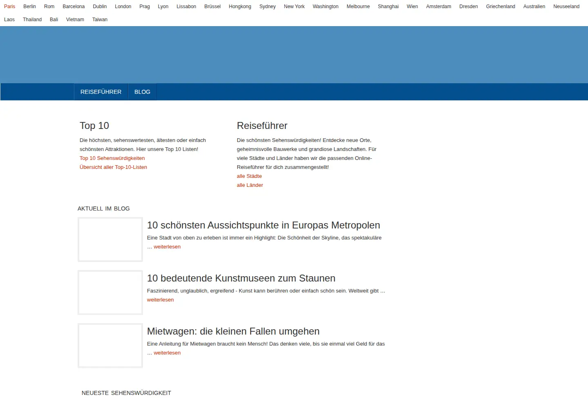Select Shanghai in the top navigation
This screenshot has height=408, width=588.
click(x=388, y=7)
